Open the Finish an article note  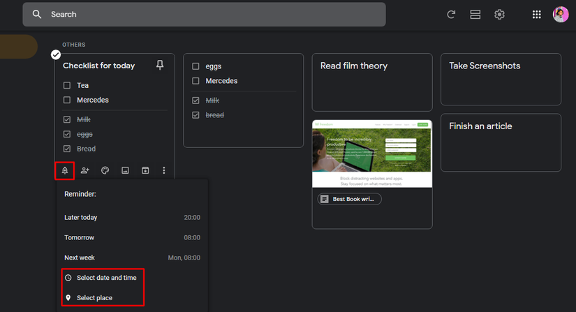coord(501,142)
